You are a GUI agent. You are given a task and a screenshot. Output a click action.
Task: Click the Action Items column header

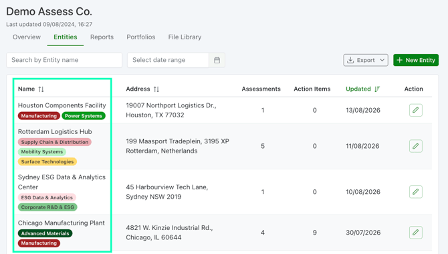[x=312, y=89]
